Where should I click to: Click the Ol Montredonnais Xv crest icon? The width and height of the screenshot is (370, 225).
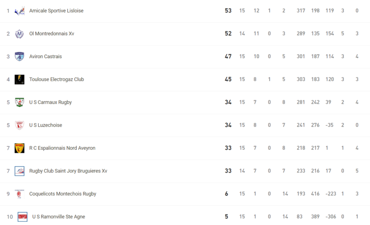coord(19,34)
